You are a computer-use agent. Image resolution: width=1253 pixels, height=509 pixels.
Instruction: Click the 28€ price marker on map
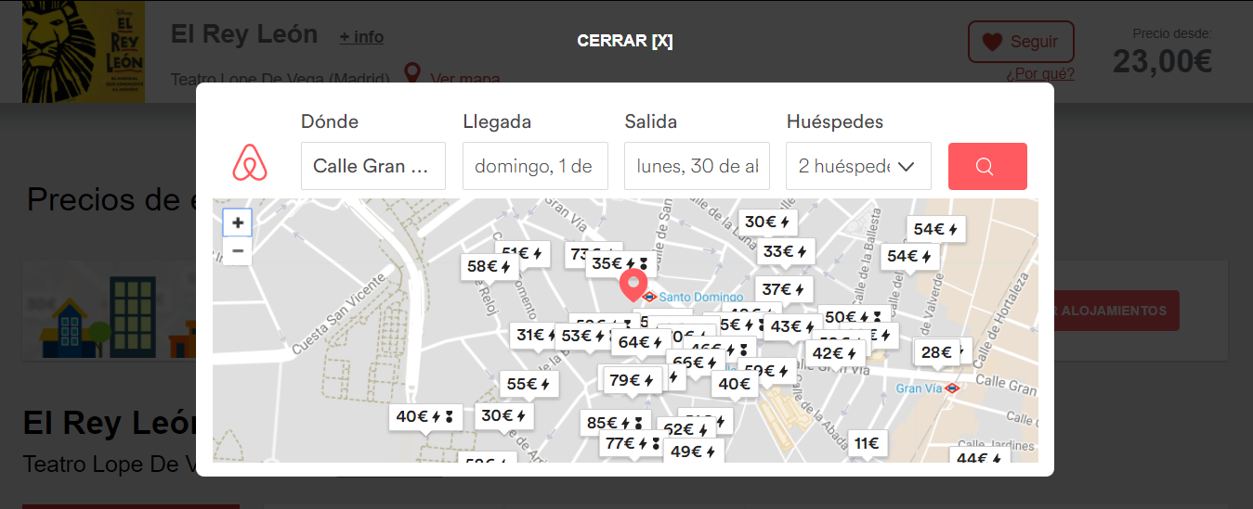[937, 351]
